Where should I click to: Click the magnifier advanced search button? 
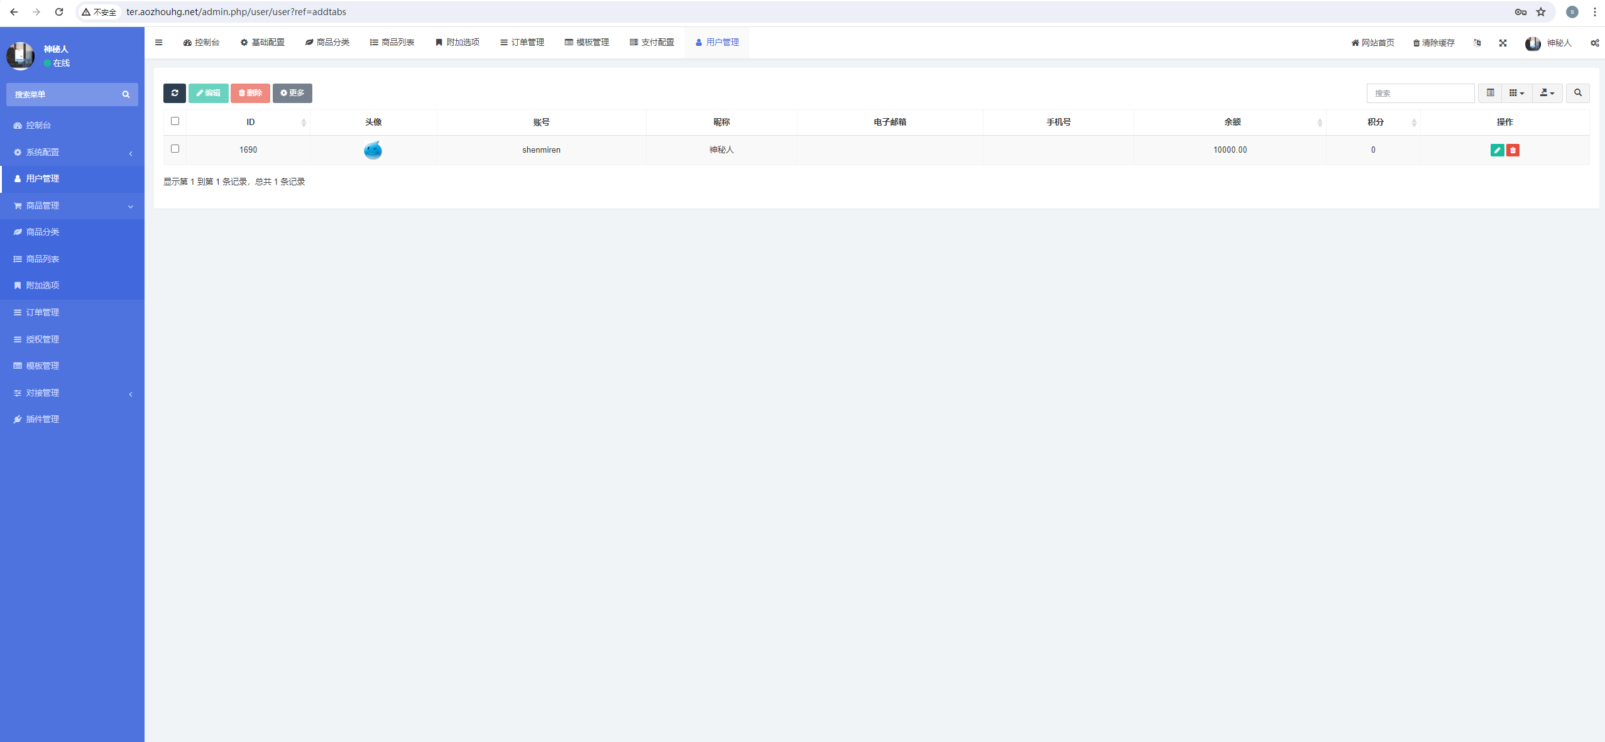tap(1577, 93)
